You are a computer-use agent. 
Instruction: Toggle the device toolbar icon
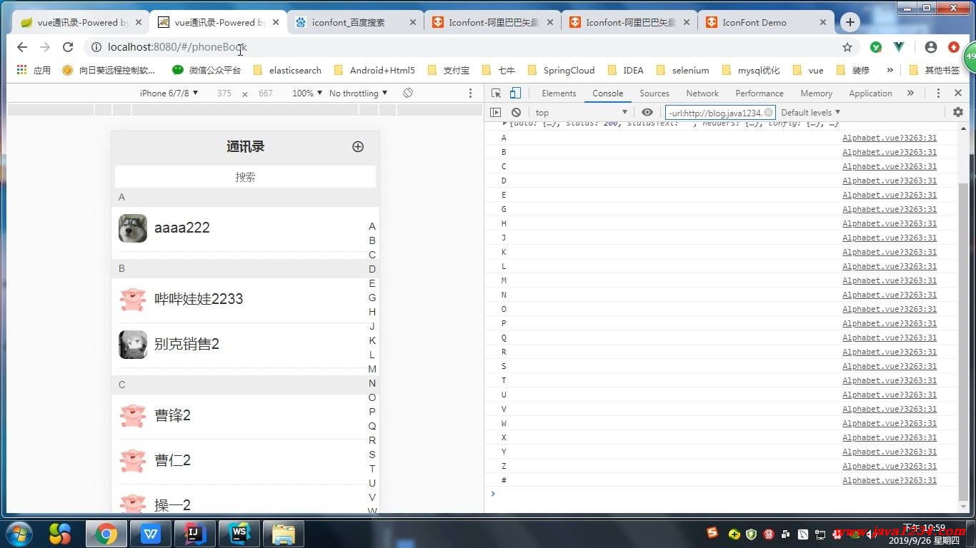515,93
